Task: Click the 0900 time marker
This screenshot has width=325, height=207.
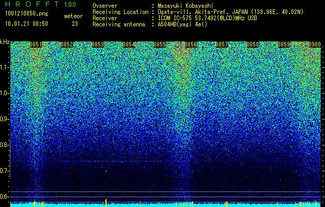Action: point(315,45)
